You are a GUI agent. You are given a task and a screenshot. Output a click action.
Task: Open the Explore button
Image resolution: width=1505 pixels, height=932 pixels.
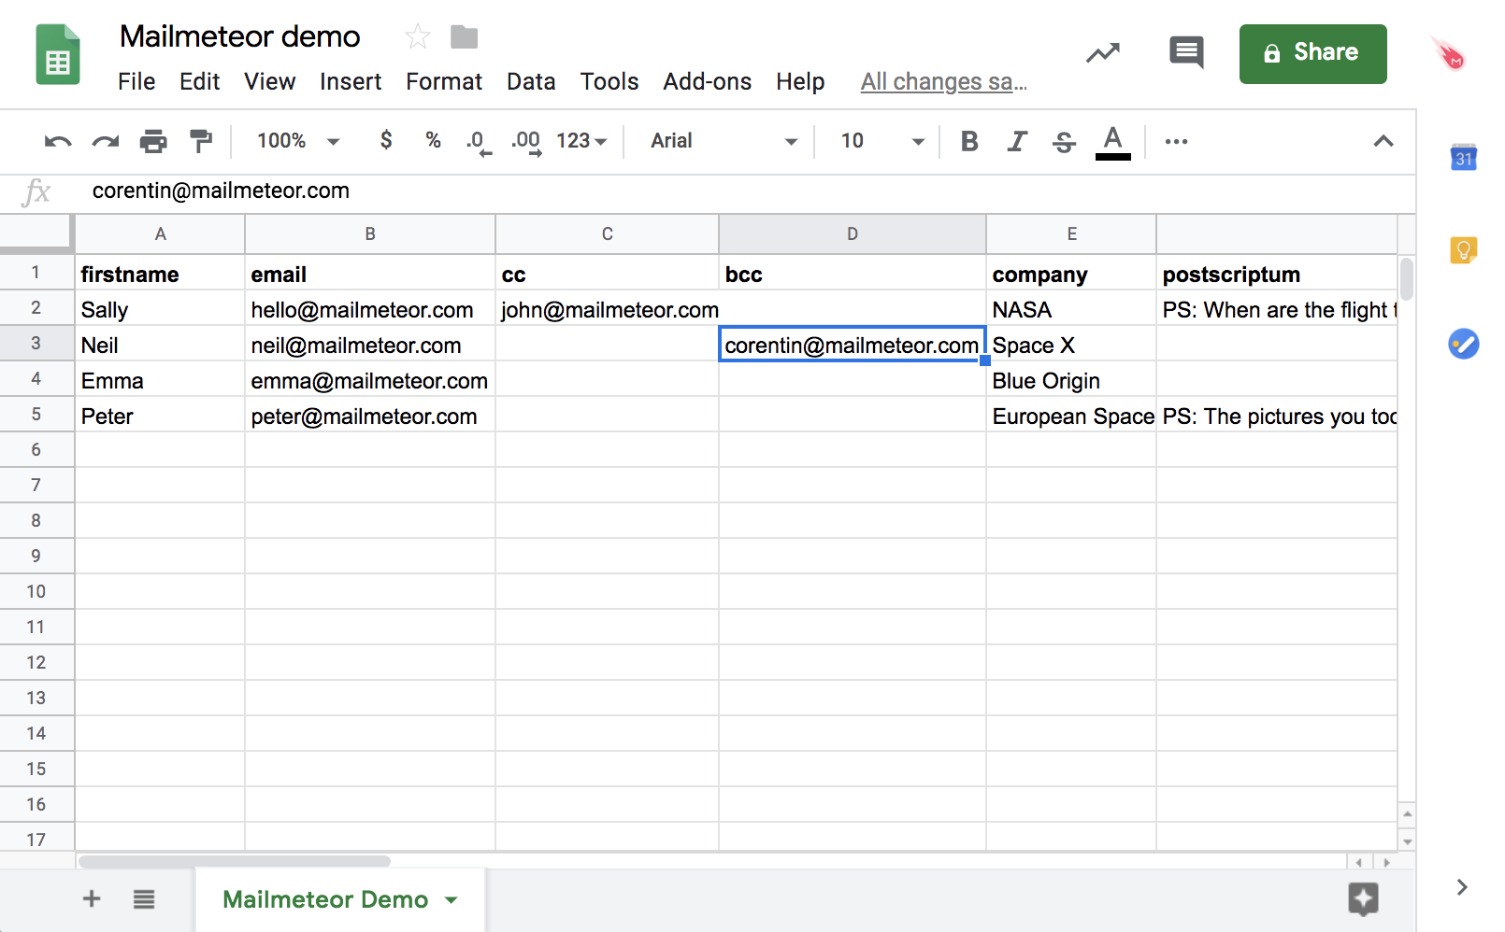click(1363, 899)
